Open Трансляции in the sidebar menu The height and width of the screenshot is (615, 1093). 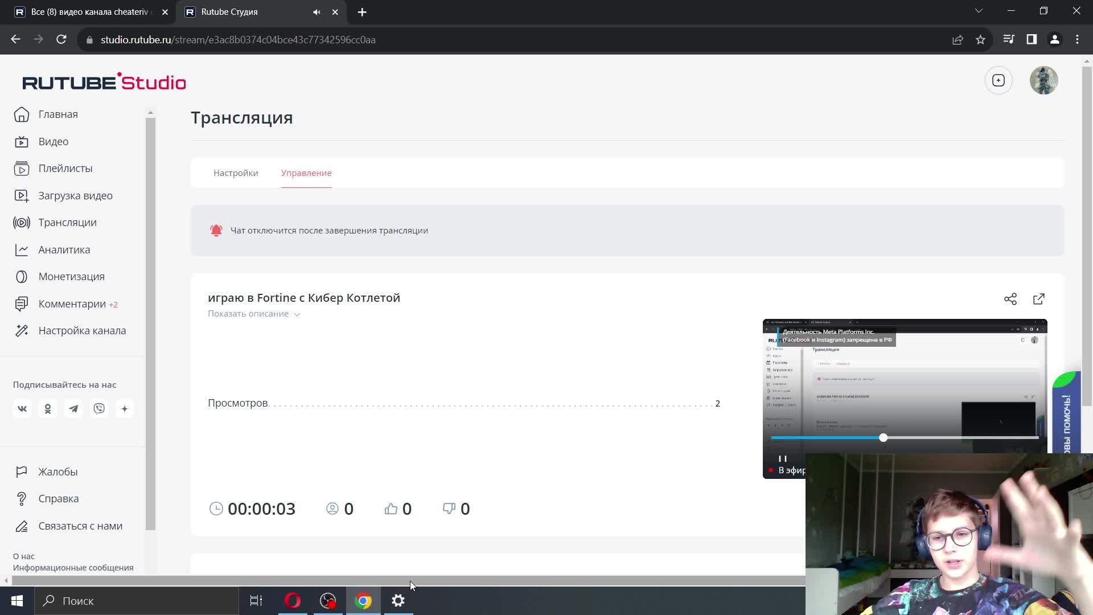(67, 223)
